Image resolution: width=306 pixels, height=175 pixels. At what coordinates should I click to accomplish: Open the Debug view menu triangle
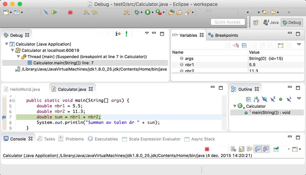147,33
